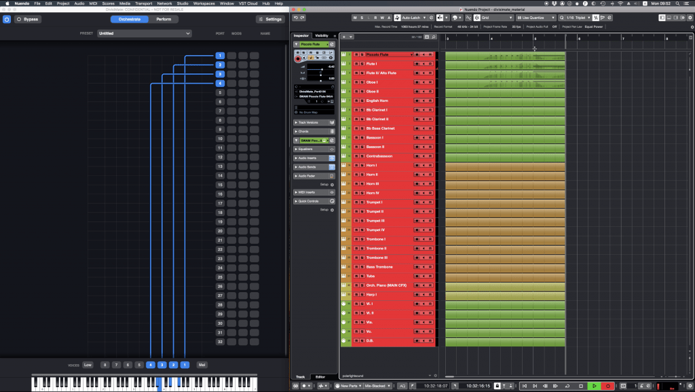Click the Apple menu icon

point(7,3)
